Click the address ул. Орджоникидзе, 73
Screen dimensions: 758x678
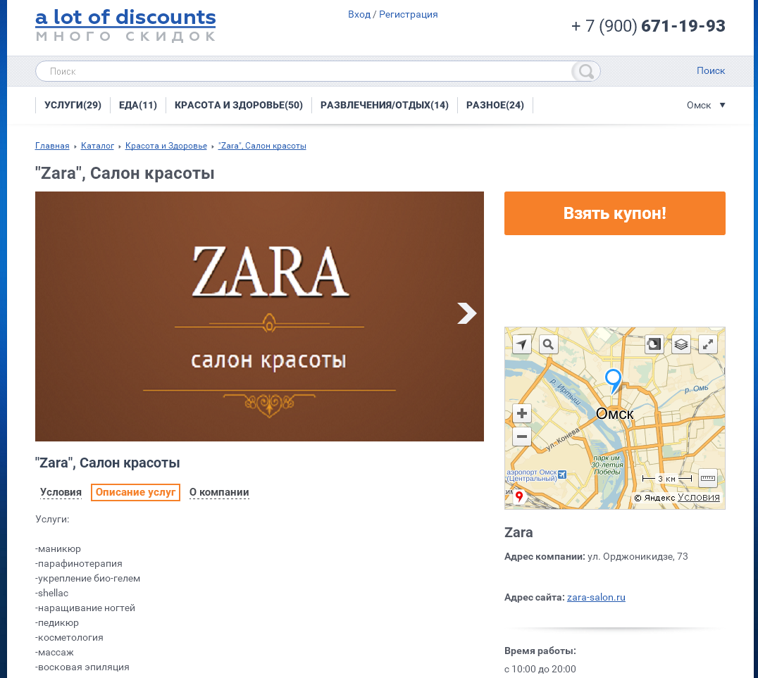[638, 557]
